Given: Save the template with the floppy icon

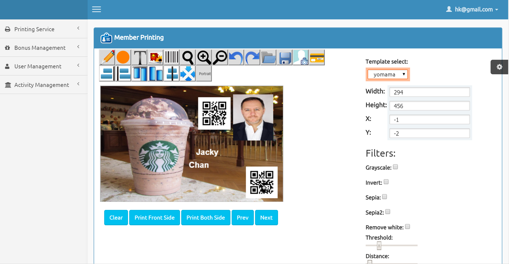Looking at the screenshot, I should pyautogui.click(x=284, y=57).
